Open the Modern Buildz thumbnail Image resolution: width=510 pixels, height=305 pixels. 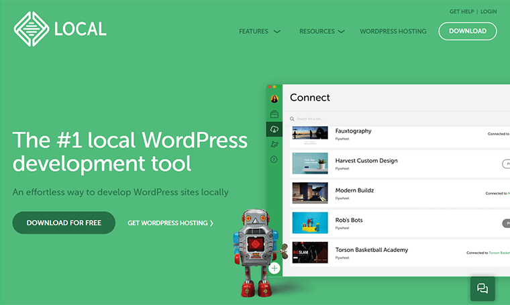310,193
